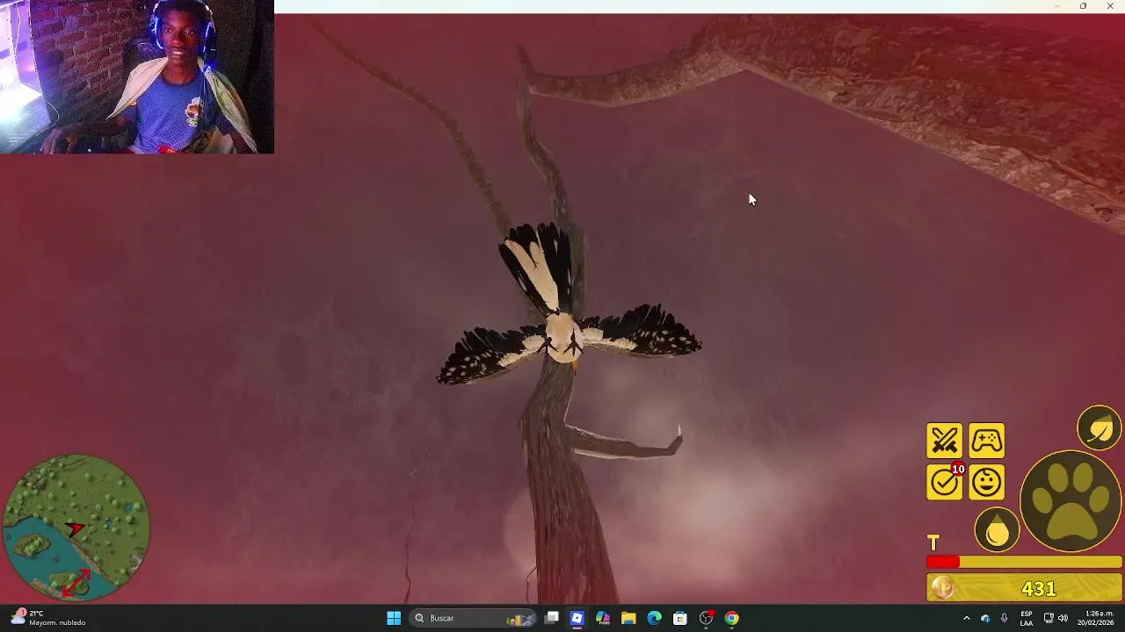Open Task View in the taskbar
The image size is (1125, 632).
(x=551, y=618)
